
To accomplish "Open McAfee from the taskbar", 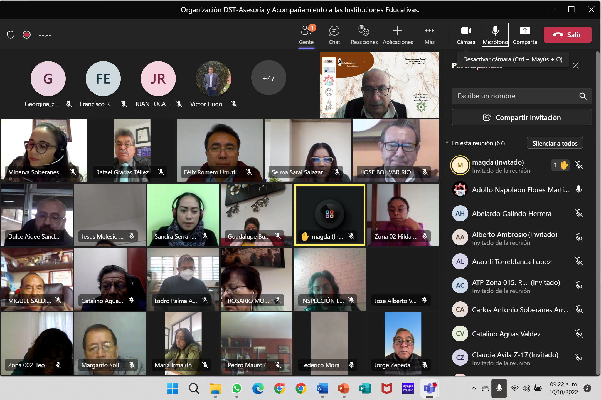I will click(x=386, y=389).
